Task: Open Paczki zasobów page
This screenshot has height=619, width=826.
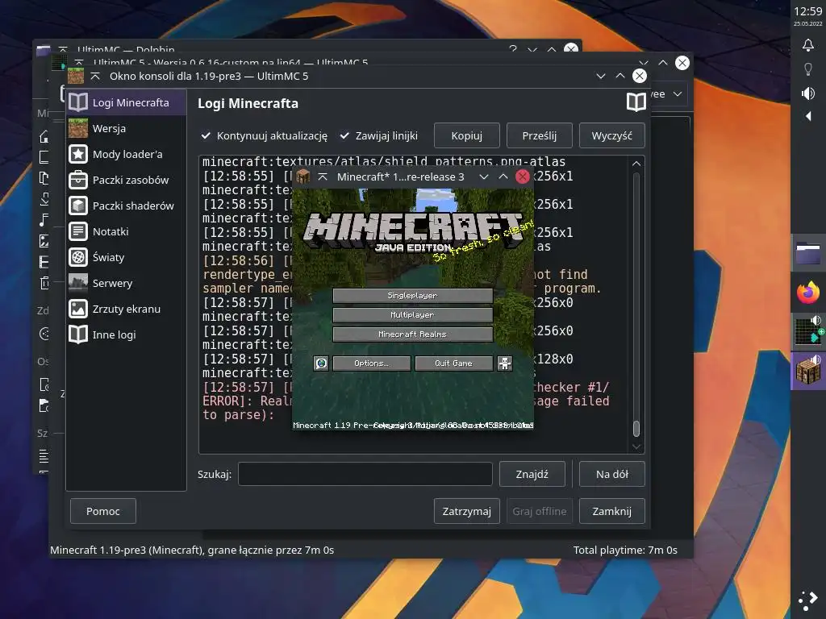Action: click(127, 180)
